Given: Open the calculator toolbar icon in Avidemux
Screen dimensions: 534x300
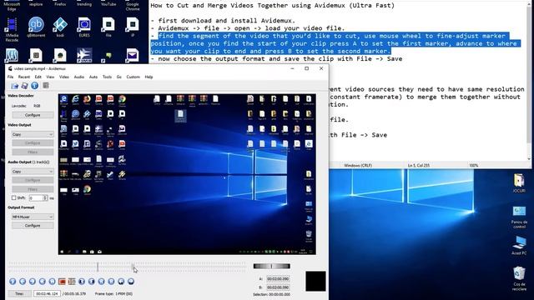Looking at the screenshot, I should 46,86.
